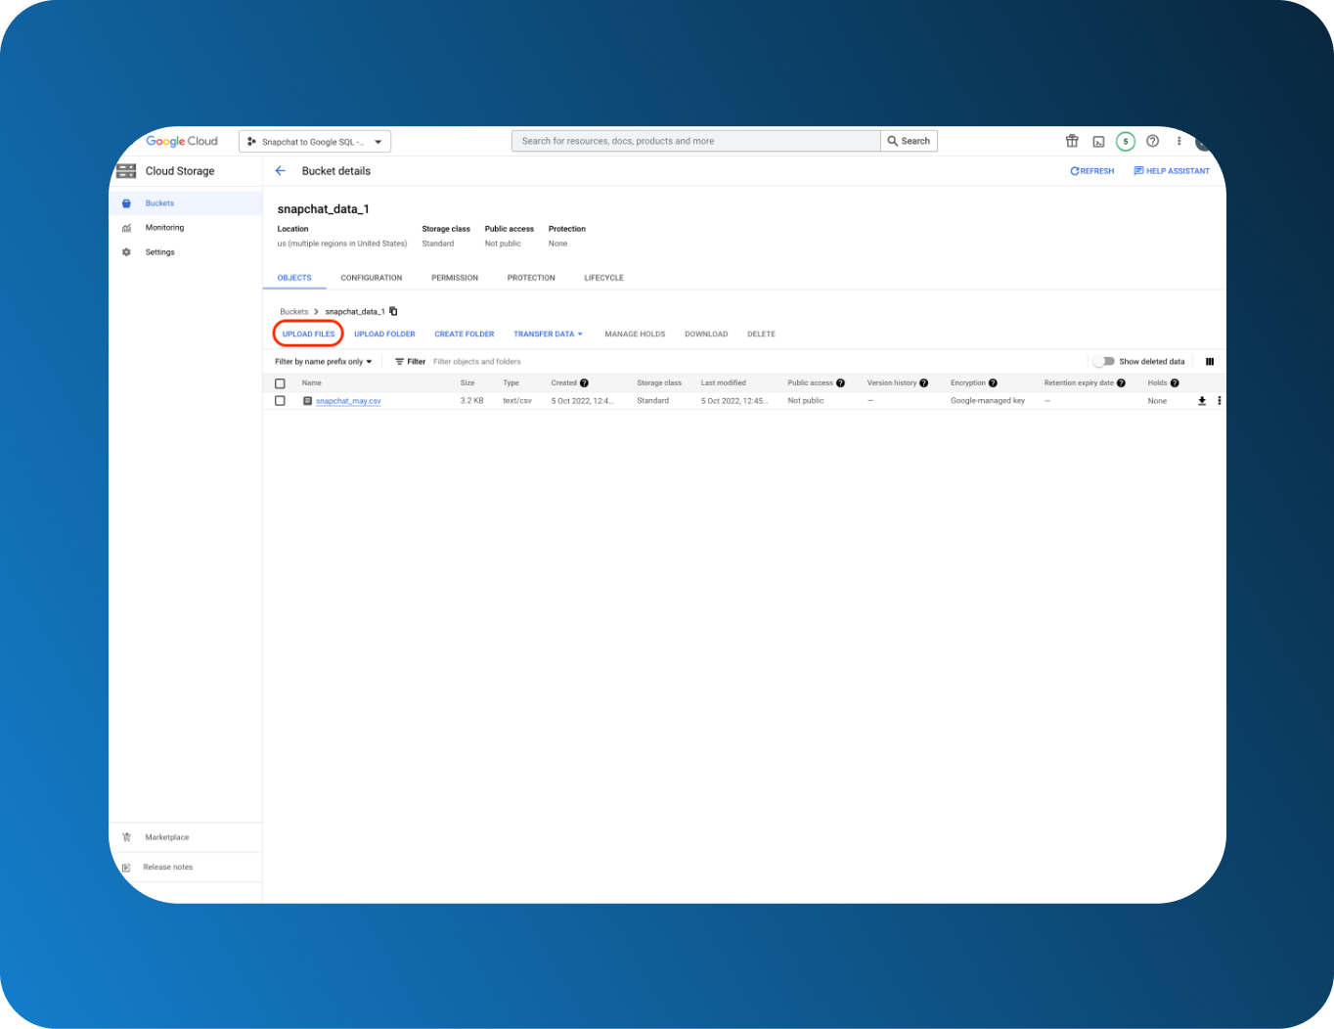Image resolution: width=1334 pixels, height=1029 pixels.
Task: Click the Download button in toolbar
Action: point(706,335)
